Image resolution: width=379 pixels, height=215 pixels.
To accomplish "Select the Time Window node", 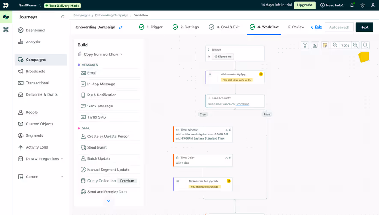I will pos(203,134).
